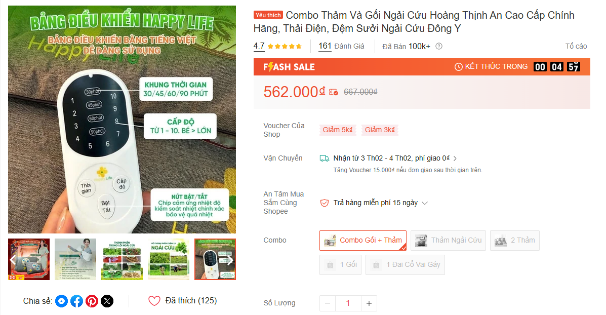Viewport: 606px width, 315px height.
Task: Apply the Giảm 5k₫ shop voucher
Action: pos(337,130)
